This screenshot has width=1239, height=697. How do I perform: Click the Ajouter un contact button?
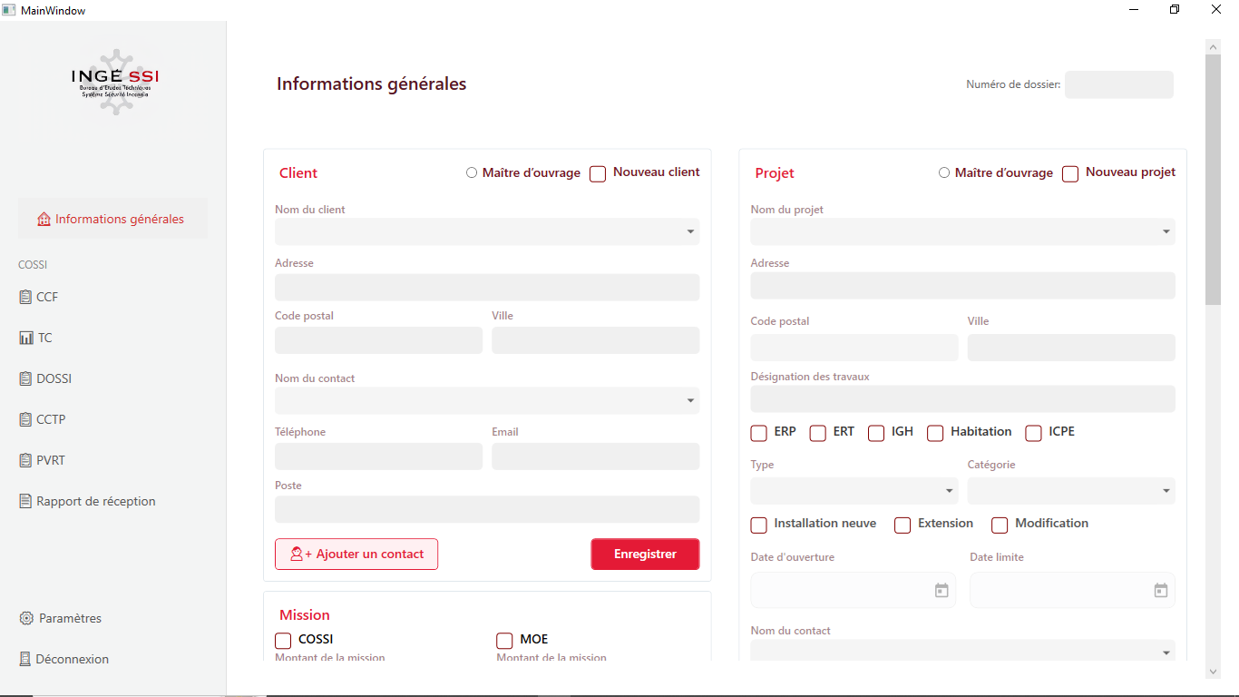(x=356, y=555)
